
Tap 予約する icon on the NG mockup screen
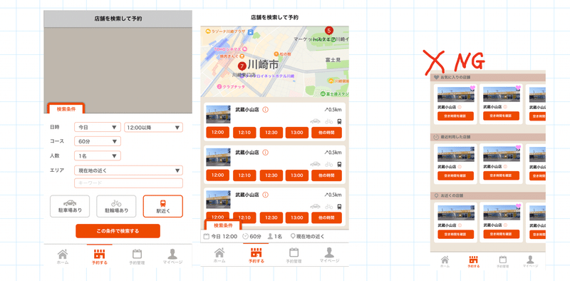[x=473, y=260]
